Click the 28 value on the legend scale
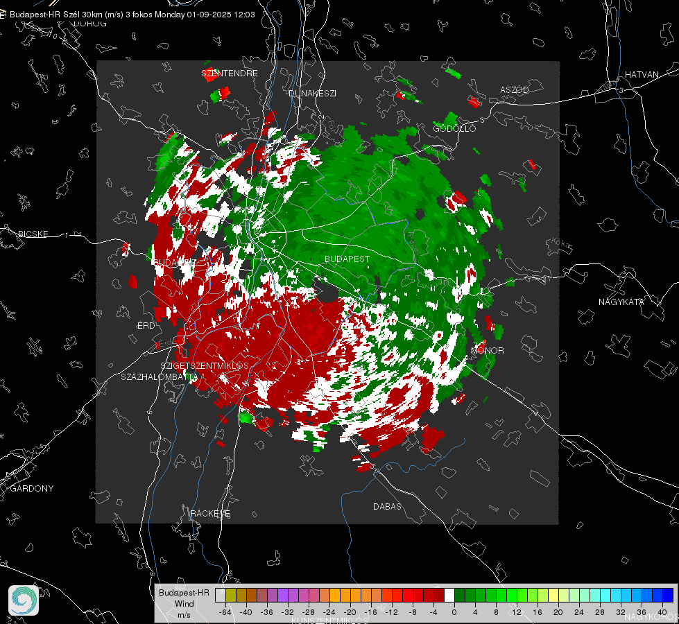This screenshot has height=624, width=679. [600, 612]
